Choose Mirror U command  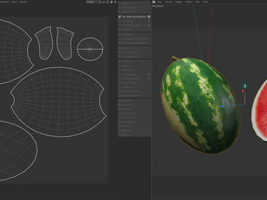(134, 62)
